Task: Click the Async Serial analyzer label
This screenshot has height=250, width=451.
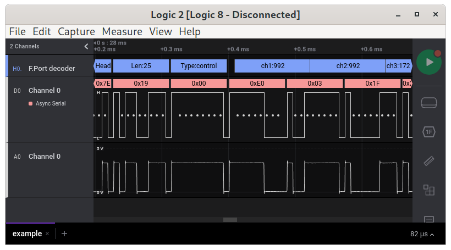Action: point(51,103)
